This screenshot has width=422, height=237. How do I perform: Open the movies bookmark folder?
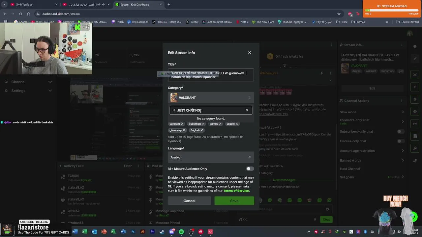358,22
